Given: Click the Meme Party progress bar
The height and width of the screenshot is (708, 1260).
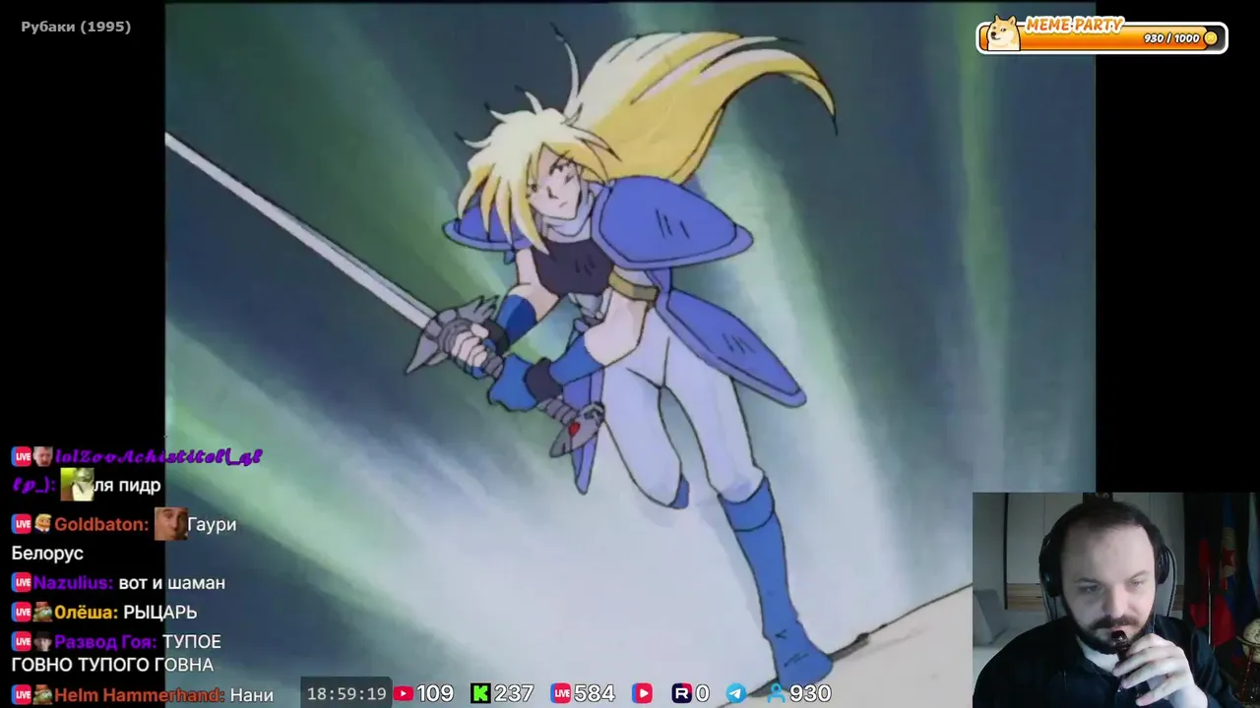Looking at the screenshot, I should 1102,37.
